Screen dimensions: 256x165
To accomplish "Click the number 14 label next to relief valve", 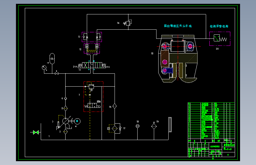I will click(118, 23).
